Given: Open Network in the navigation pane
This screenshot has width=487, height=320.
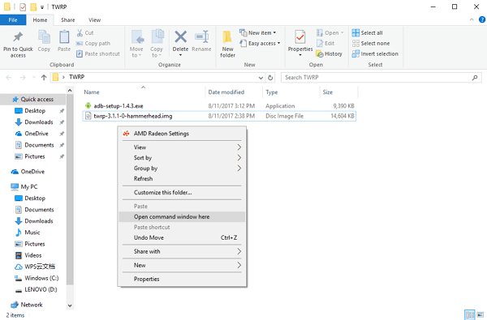Looking at the screenshot, I should [27, 305].
